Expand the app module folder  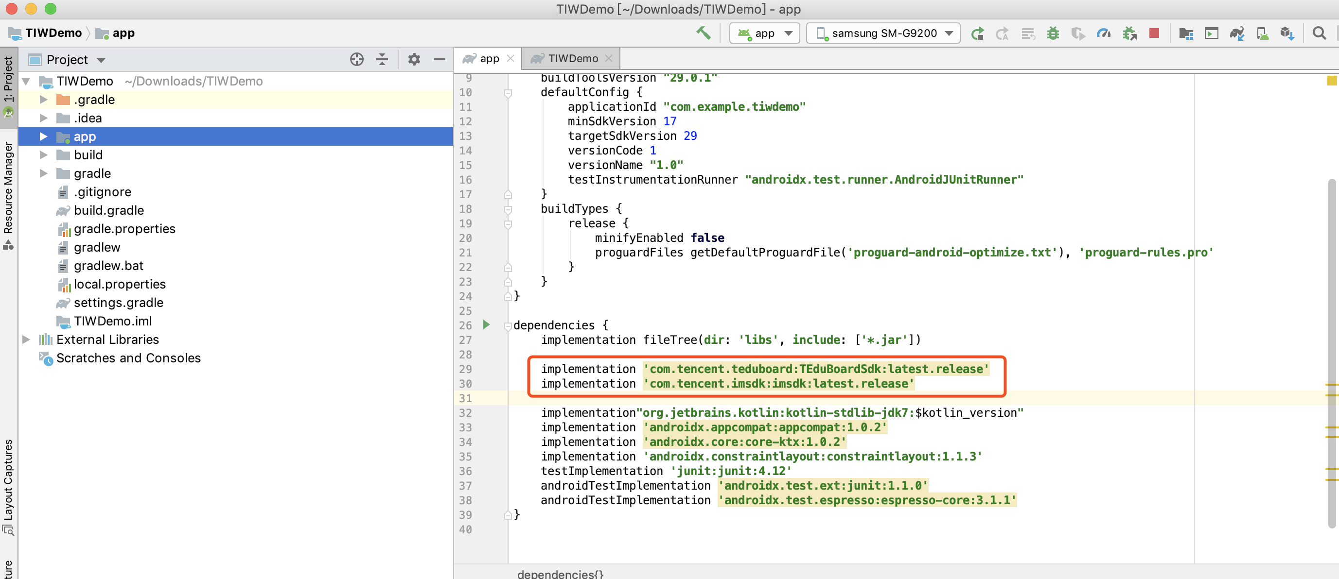pos(44,136)
